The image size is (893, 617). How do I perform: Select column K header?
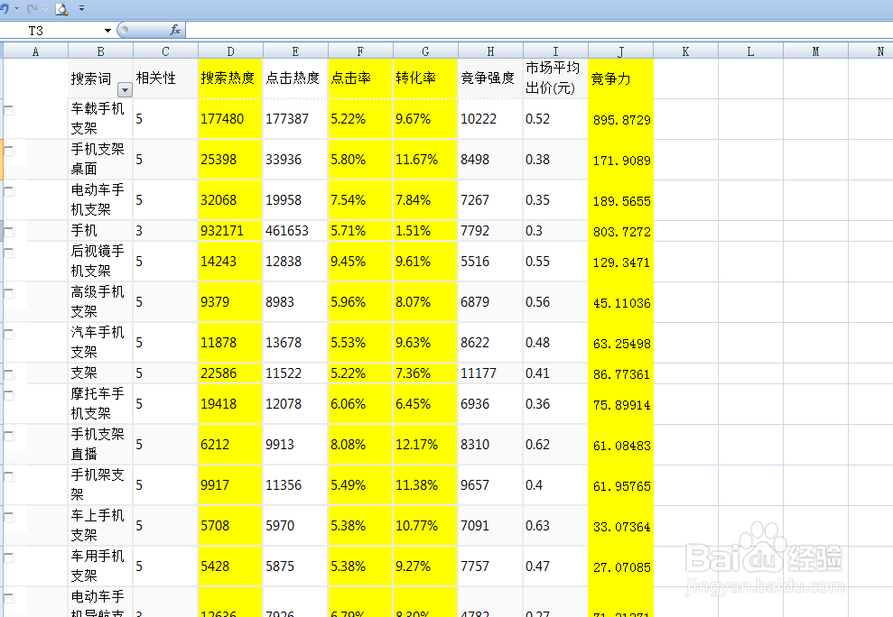pyautogui.click(x=685, y=51)
